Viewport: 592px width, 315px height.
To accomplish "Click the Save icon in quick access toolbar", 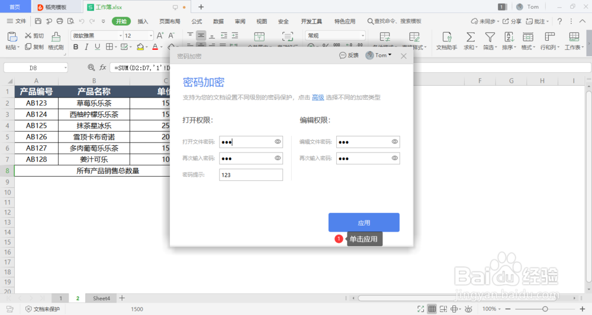I will pos(38,21).
